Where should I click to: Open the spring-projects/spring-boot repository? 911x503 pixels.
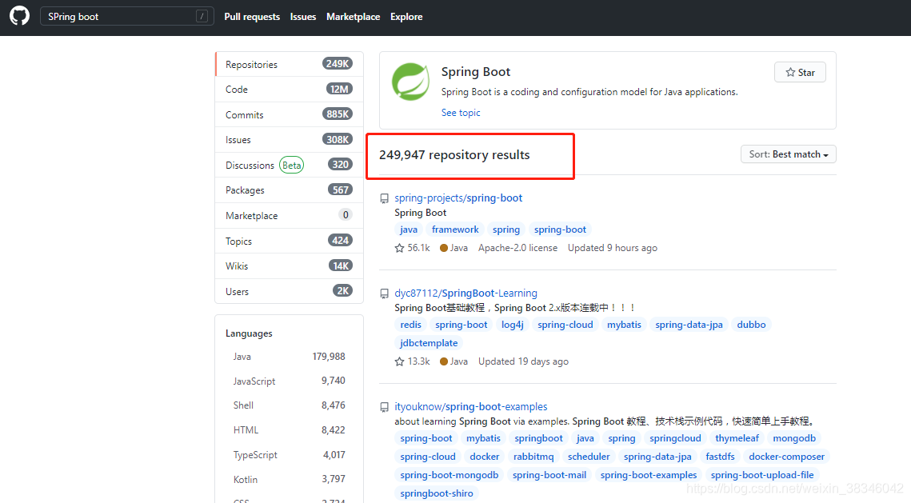(458, 198)
